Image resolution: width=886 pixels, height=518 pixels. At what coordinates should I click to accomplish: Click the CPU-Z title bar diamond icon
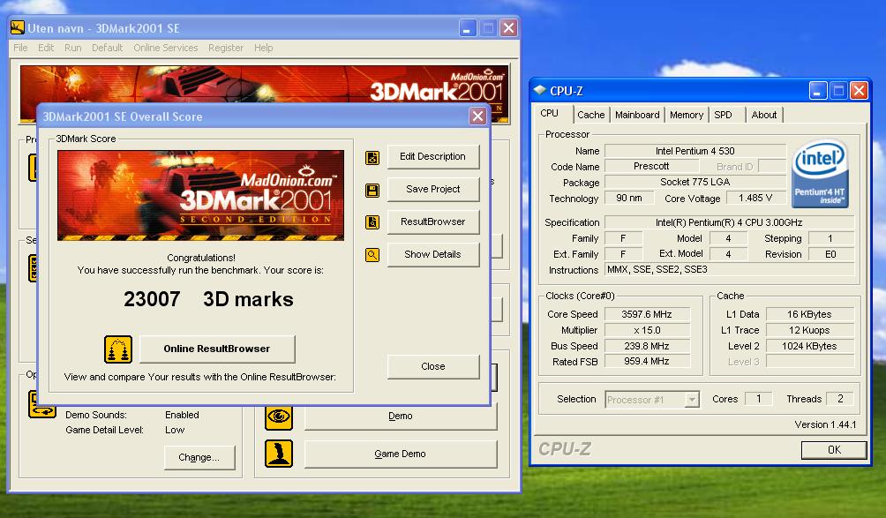coord(539,90)
